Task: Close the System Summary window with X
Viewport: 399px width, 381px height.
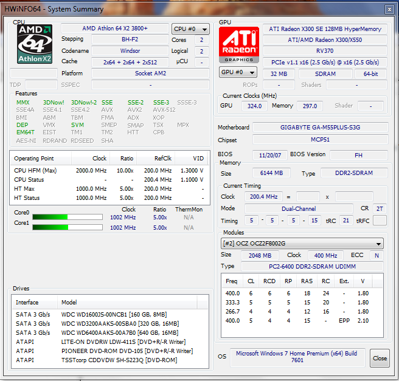Action: [x=389, y=9]
